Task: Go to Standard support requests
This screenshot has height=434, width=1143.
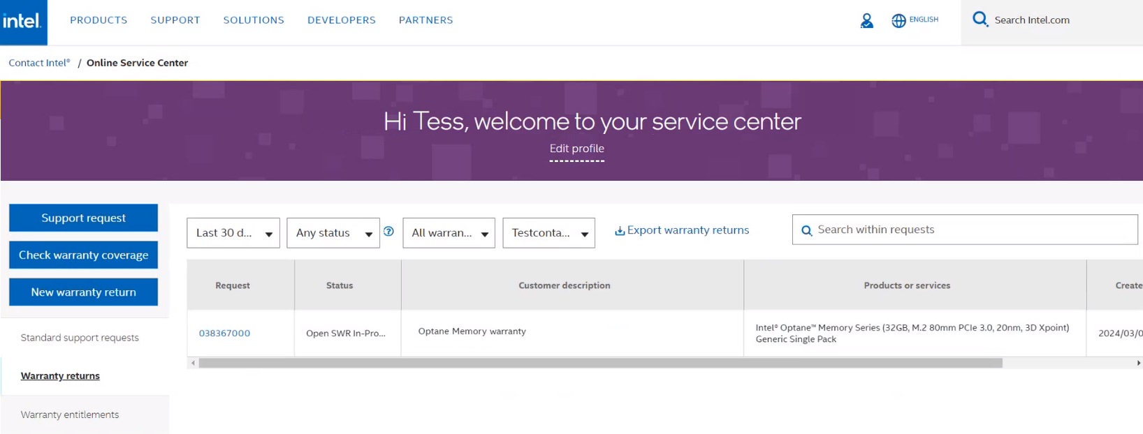Action: pyautogui.click(x=80, y=338)
